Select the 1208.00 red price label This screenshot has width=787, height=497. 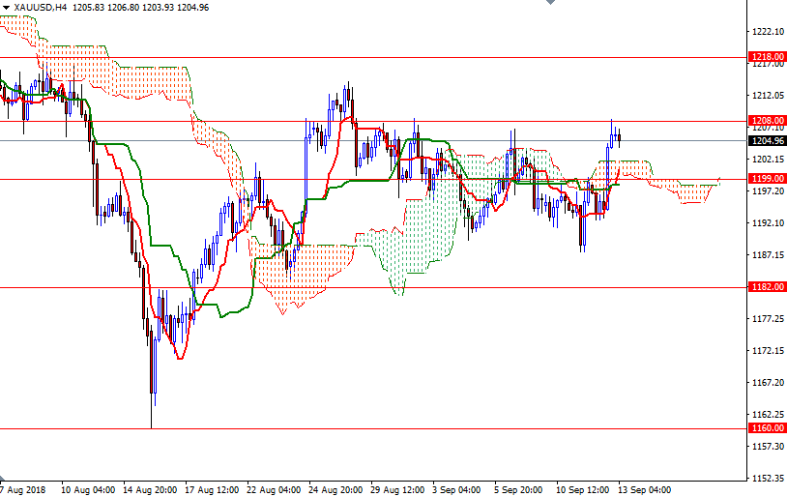(767, 121)
